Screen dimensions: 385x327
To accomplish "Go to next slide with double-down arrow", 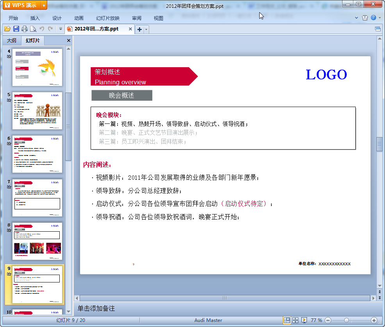I will pos(380,298).
